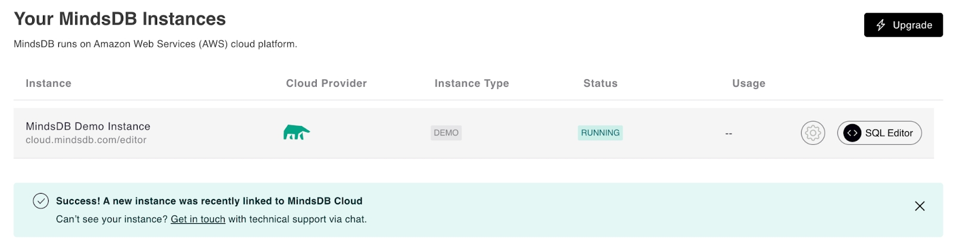Click the Your MindsDB Instances heading
The width and height of the screenshot is (953, 243).
pos(120,19)
